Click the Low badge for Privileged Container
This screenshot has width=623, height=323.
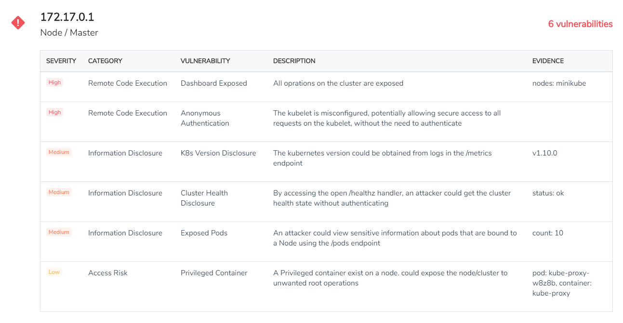[54, 272]
